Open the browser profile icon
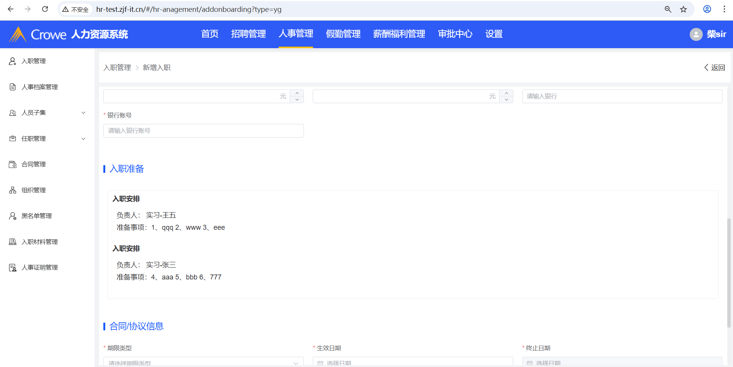Viewport: 733px width, 367px height. coord(707,9)
